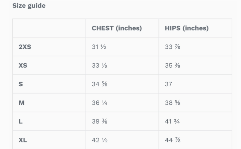Select the XS hips value 35 ⅜
This screenshot has height=149, width=241.
click(x=173, y=65)
